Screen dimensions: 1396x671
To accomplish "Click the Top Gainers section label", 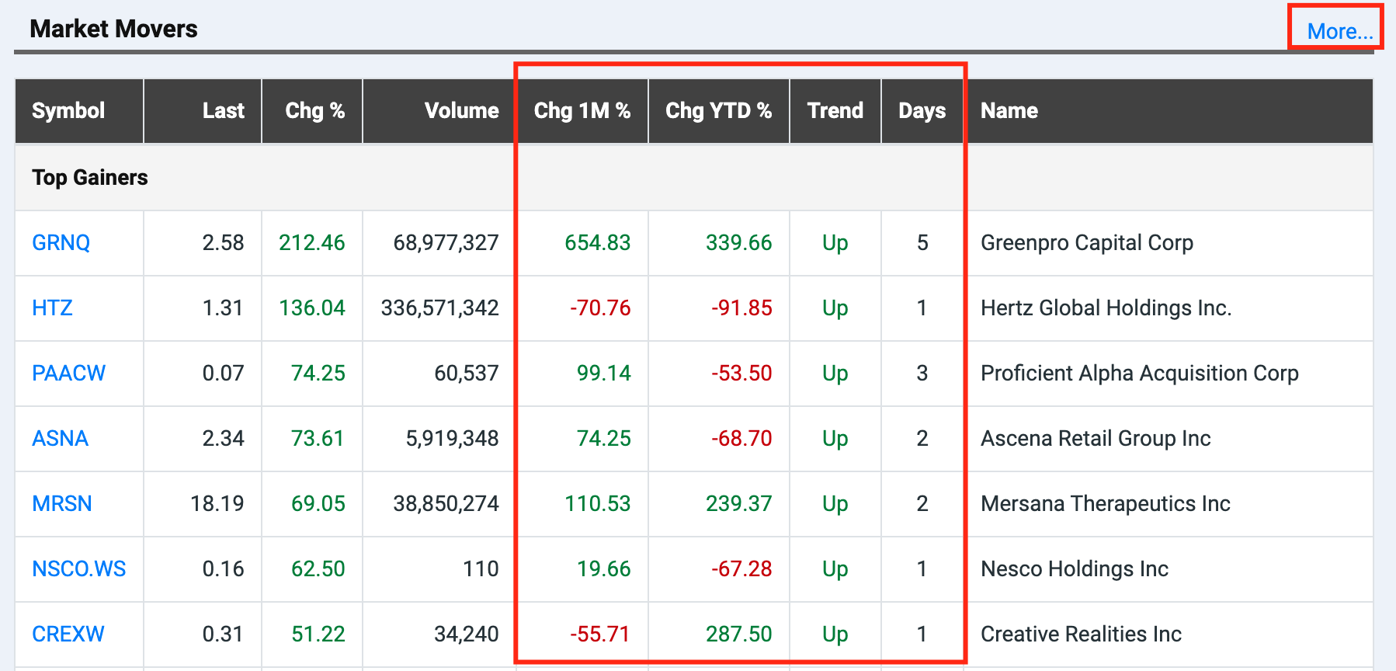I will (x=90, y=178).
